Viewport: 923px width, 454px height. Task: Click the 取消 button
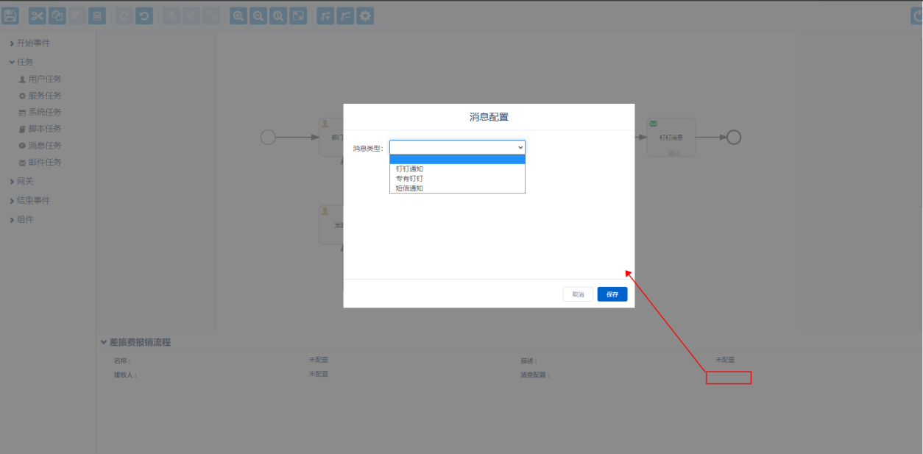[x=578, y=294]
